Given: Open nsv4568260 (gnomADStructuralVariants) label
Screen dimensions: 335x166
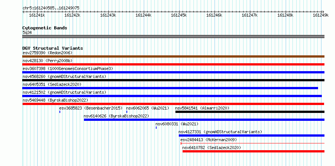Looking at the screenshot, I should 64,76.
